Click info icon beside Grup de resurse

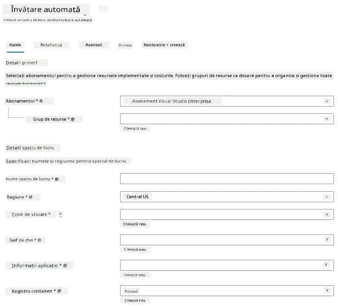tap(72, 119)
